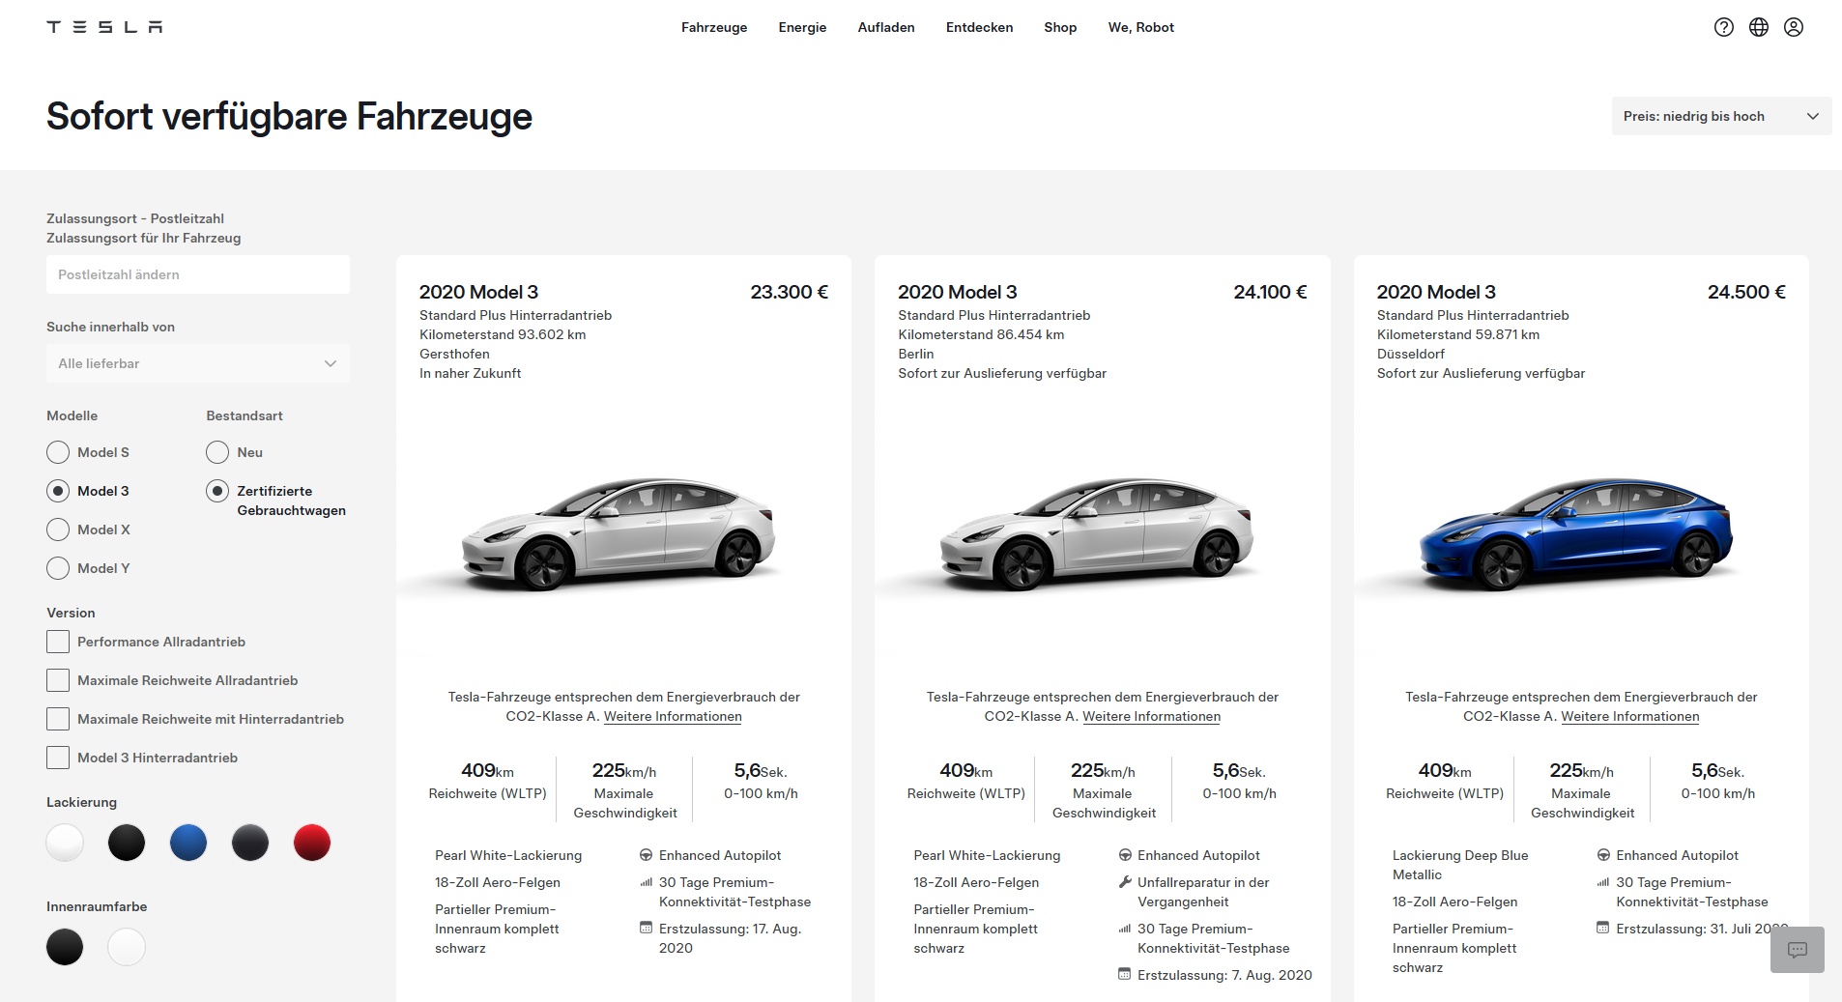Viewport: 1842px width, 1002px height.
Task: Click Lackierung Deep Blue Metallic text
Action: [x=1460, y=865]
